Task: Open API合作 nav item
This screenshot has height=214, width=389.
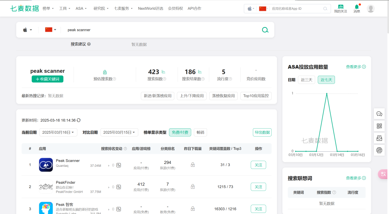Action: point(194,8)
